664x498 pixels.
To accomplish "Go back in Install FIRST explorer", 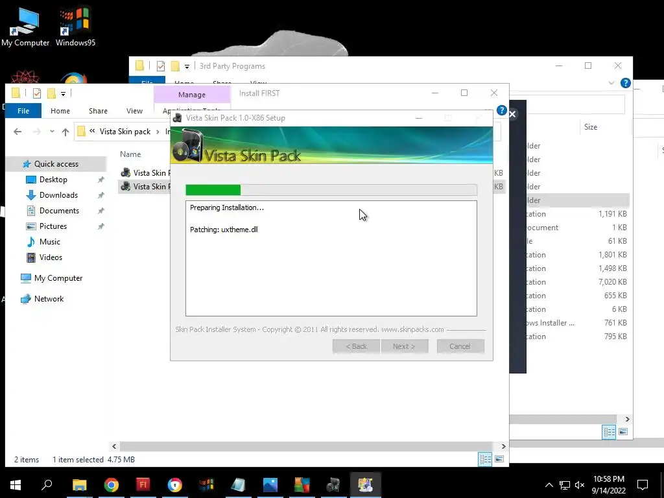I will point(18,132).
